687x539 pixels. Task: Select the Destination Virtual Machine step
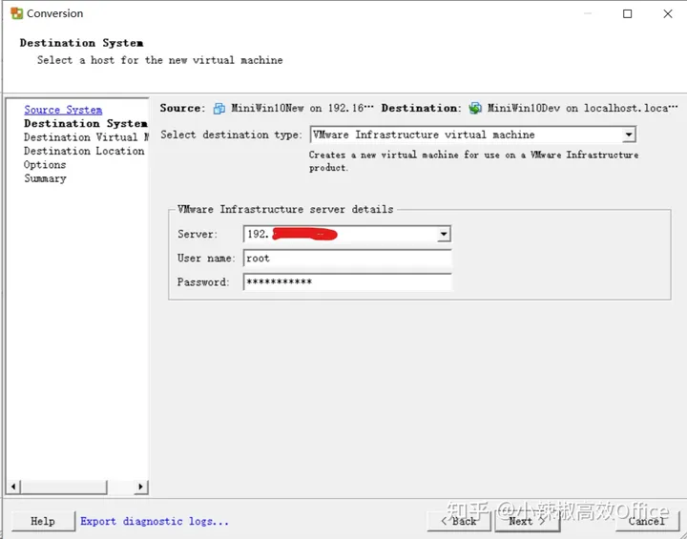(x=86, y=137)
